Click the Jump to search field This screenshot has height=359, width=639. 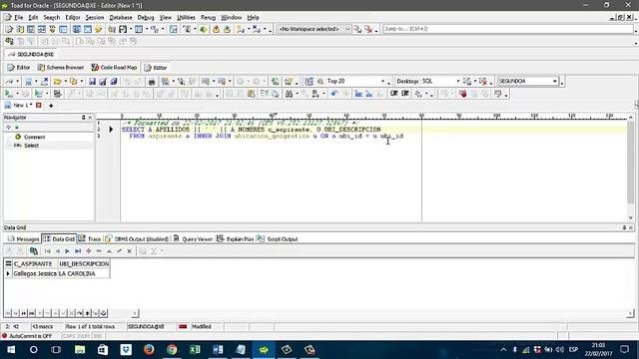(x=508, y=29)
